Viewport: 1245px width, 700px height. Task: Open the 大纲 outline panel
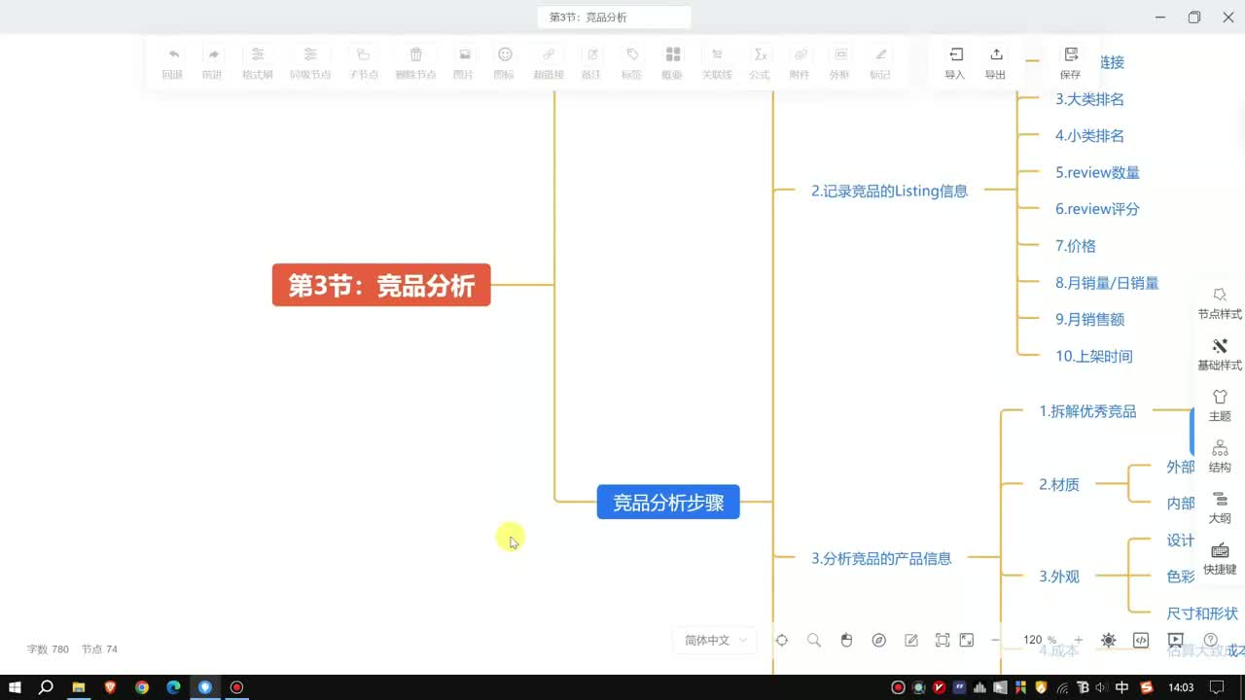pos(1220,507)
